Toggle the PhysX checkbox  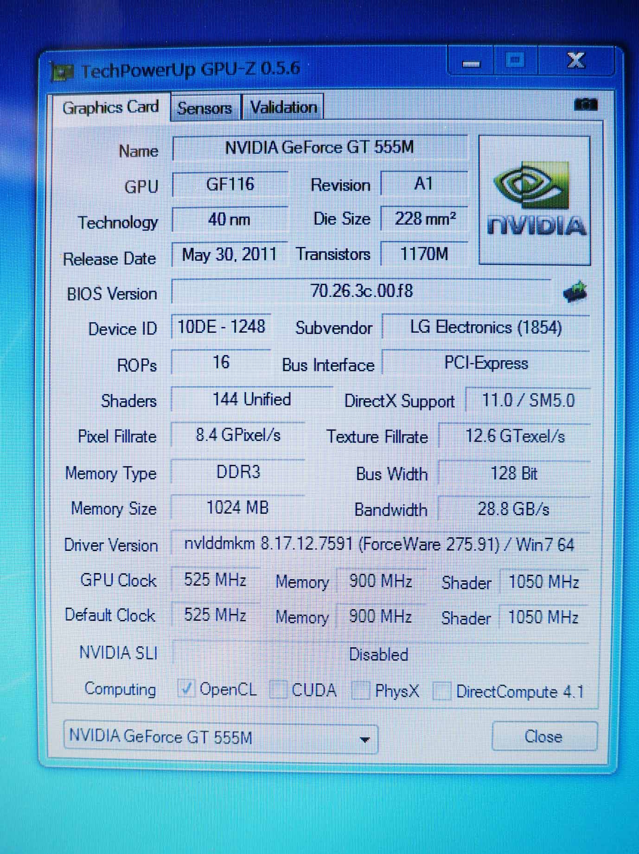[x=361, y=691]
